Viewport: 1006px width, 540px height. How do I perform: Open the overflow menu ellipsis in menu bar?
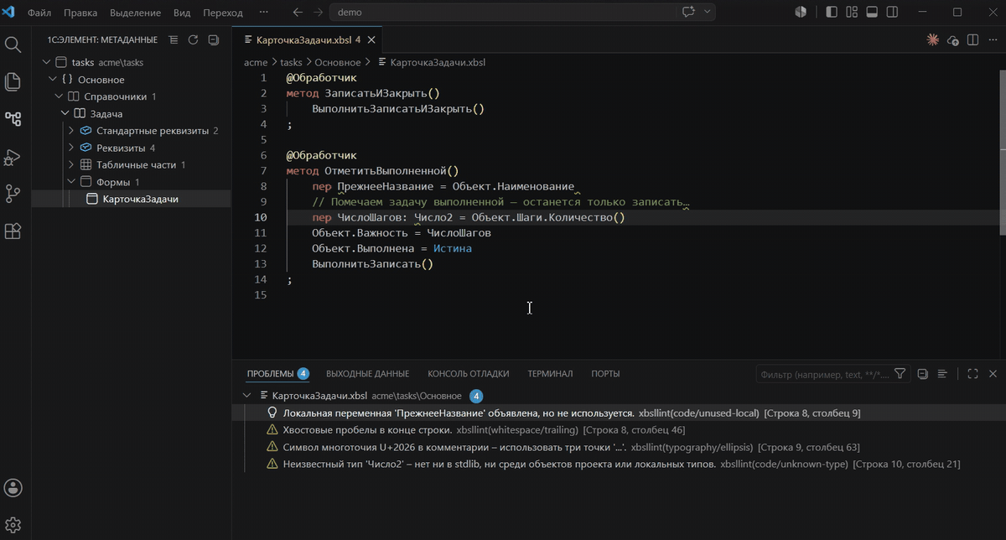click(264, 13)
